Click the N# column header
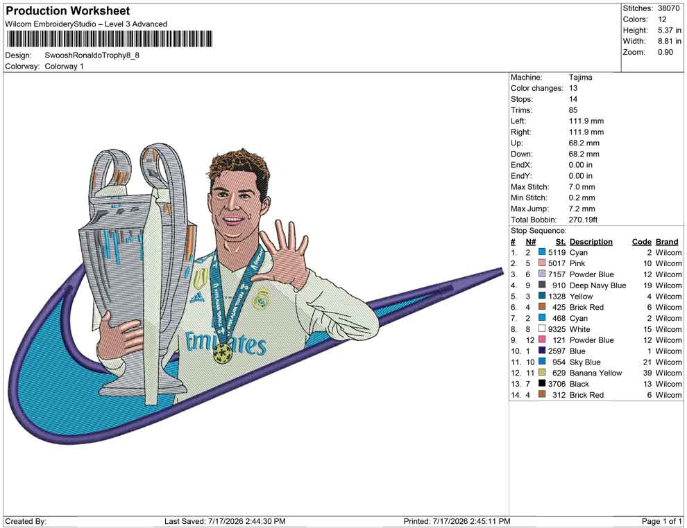Image resolution: width=687 pixels, height=528 pixels. coord(531,241)
